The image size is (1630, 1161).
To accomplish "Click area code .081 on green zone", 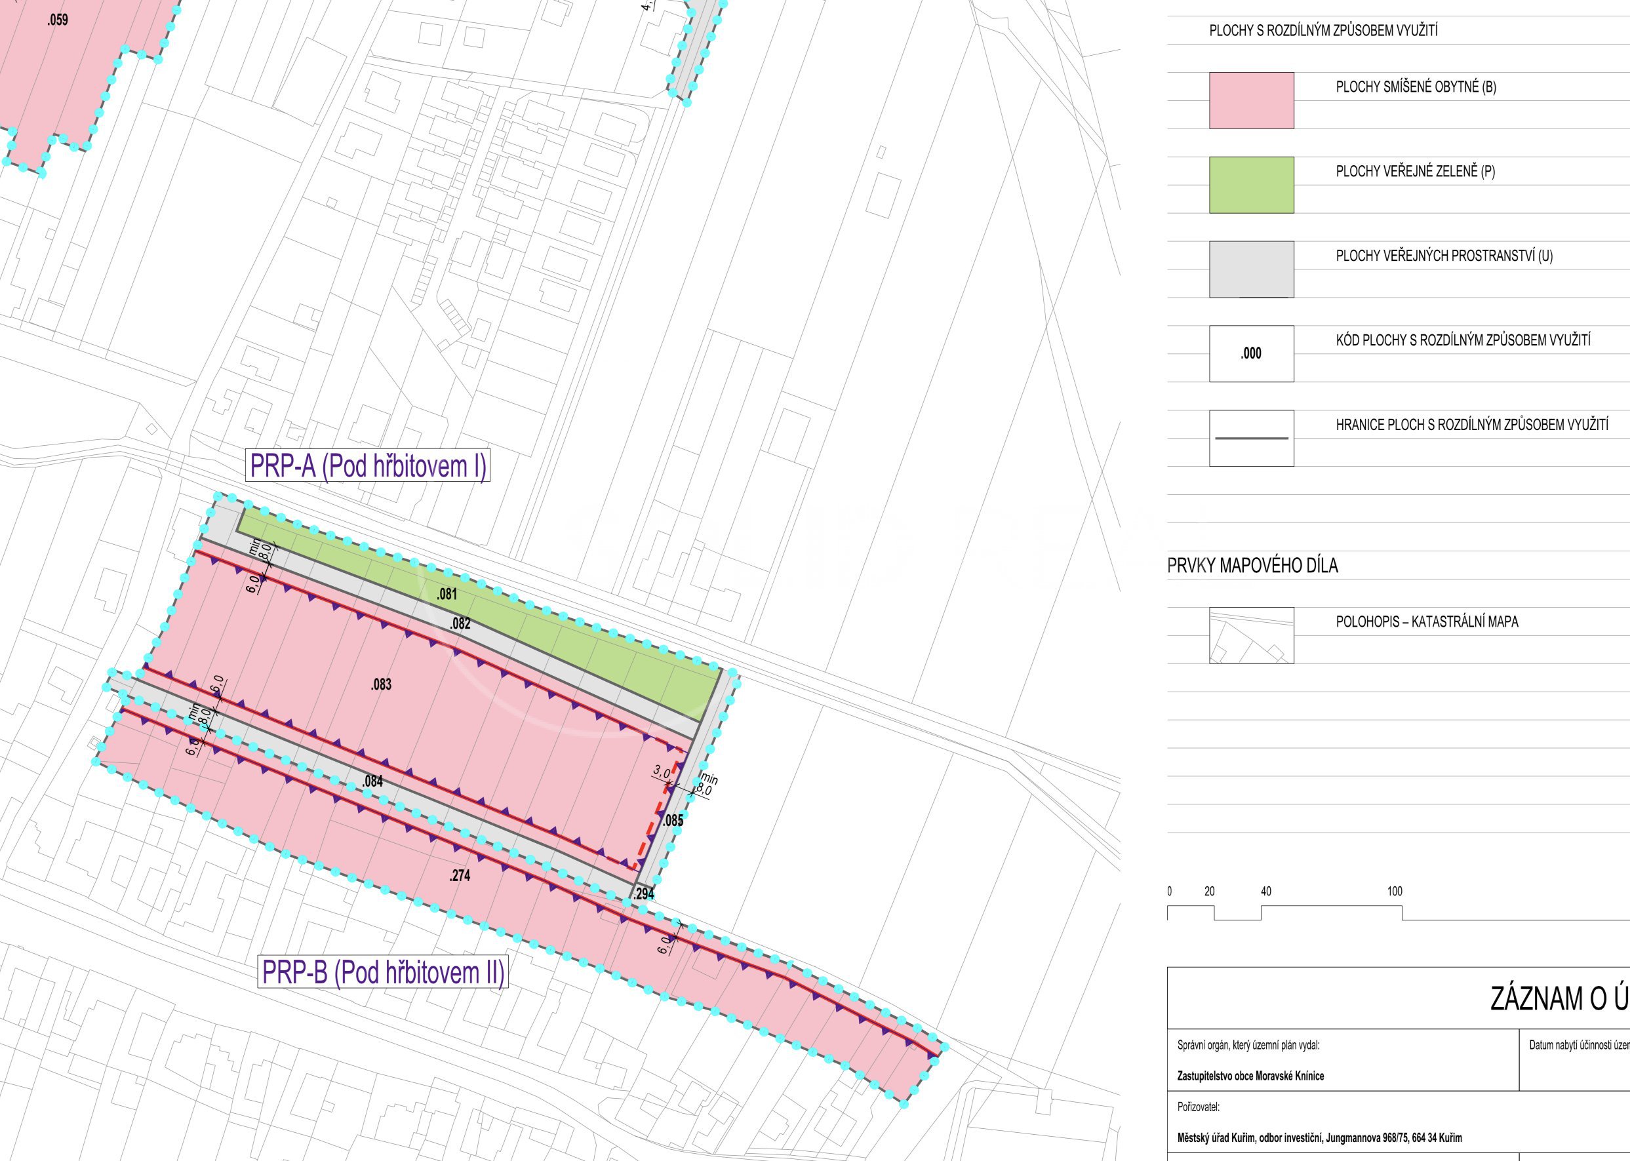I will (447, 593).
